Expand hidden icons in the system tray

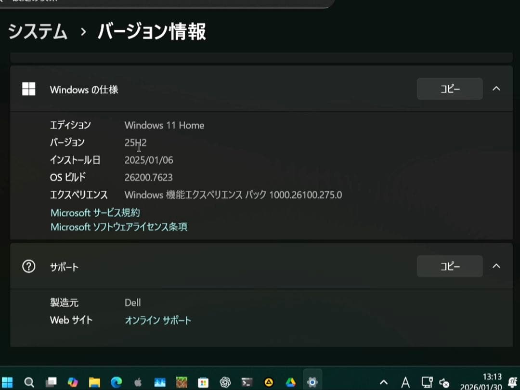(x=383, y=382)
